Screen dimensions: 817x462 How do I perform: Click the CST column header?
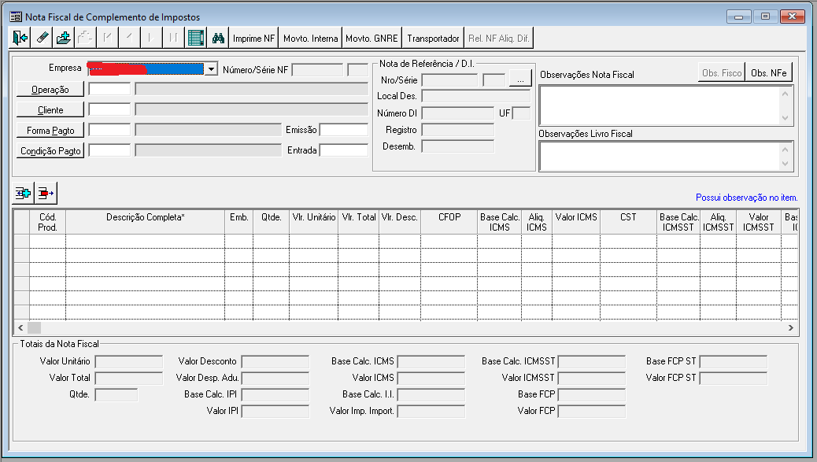coord(628,222)
